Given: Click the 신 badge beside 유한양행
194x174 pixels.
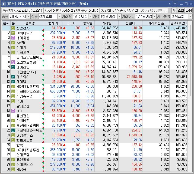Looking at the screenshot, I should click(x=13, y=159).
